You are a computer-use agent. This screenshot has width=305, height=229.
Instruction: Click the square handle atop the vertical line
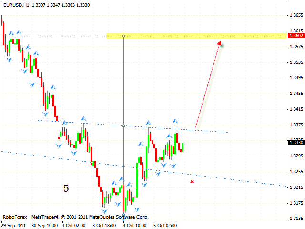coord(124,36)
